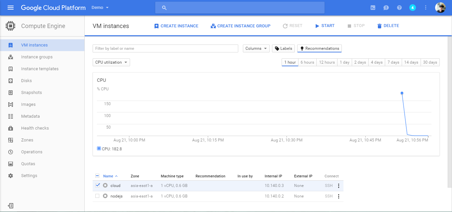Open the feedback alert icon
The image size is (452, 212).
coord(386,8)
